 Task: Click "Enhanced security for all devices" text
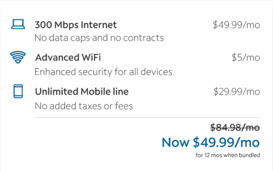tap(103, 72)
